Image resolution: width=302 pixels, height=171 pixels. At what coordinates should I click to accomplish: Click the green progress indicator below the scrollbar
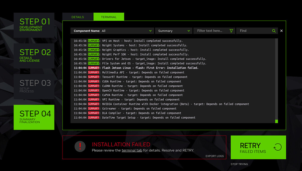(276, 121)
